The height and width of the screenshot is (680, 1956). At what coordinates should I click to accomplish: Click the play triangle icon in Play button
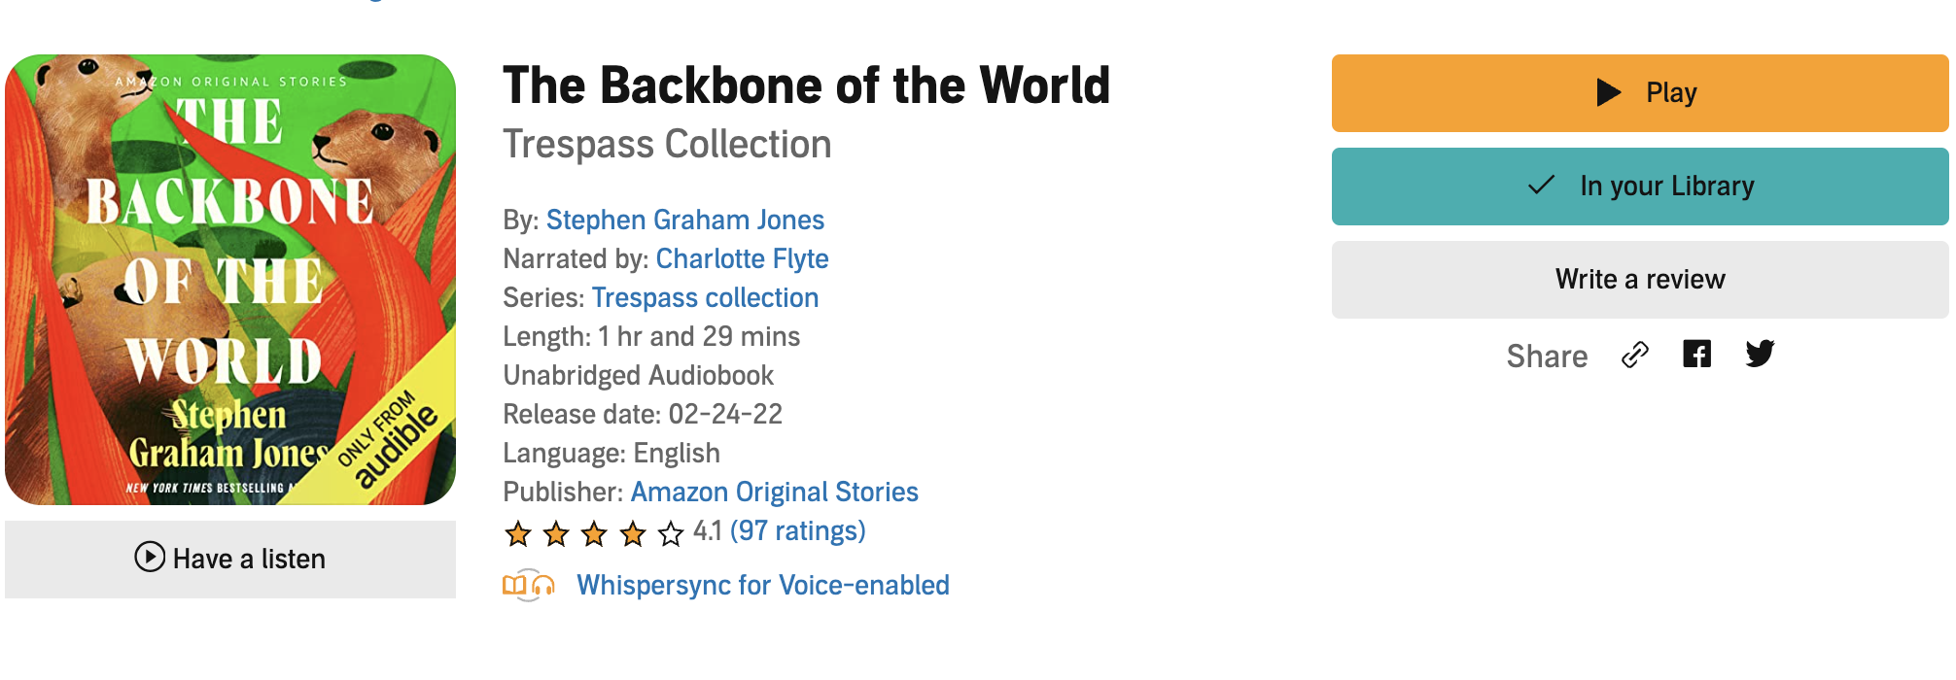pos(1609,92)
